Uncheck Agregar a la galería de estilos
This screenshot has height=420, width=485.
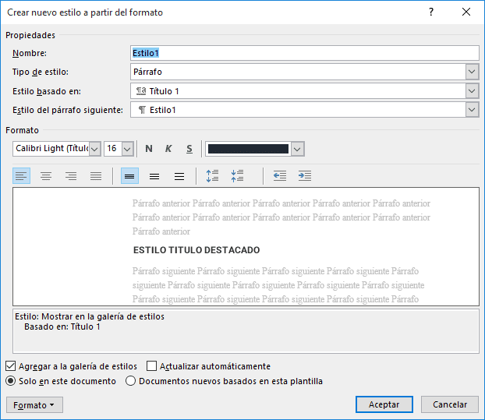tap(10, 366)
